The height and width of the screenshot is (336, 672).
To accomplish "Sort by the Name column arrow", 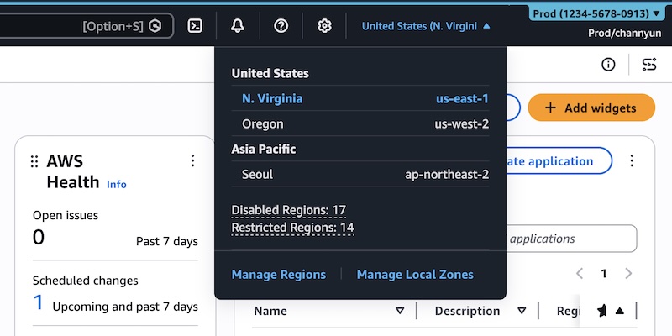I will [400, 311].
